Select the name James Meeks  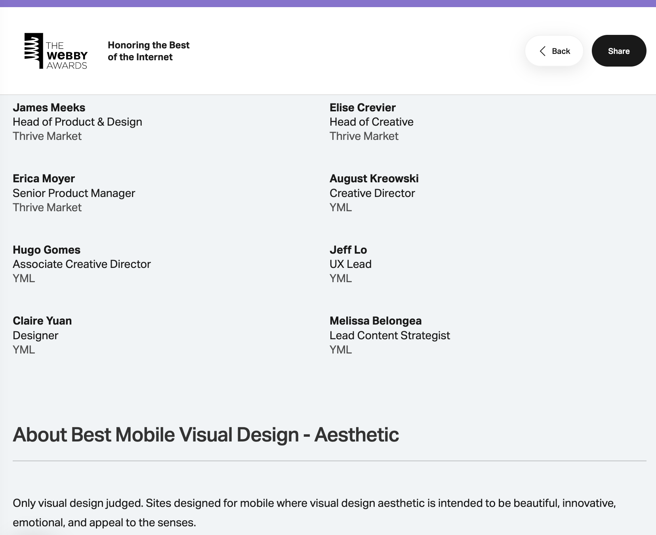(49, 107)
